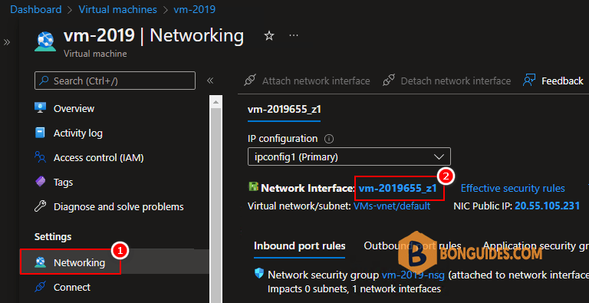Pin page with the star icon

269,36
